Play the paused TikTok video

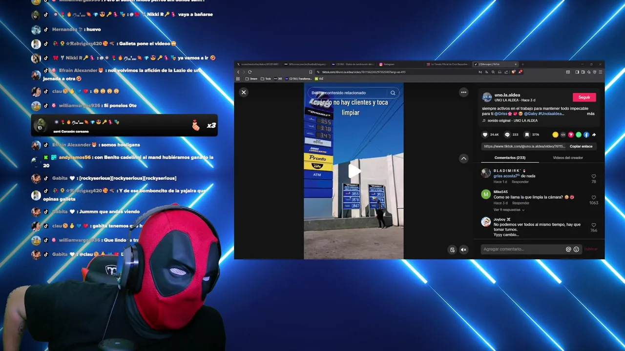[354, 171]
